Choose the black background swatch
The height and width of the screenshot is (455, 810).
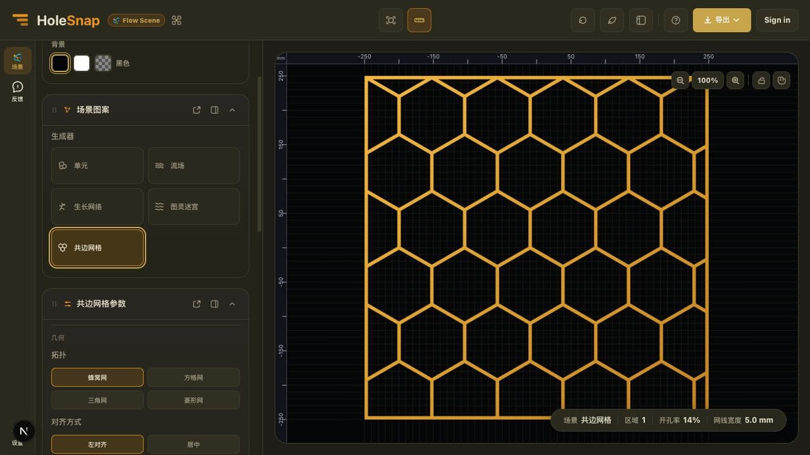pos(60,63)
